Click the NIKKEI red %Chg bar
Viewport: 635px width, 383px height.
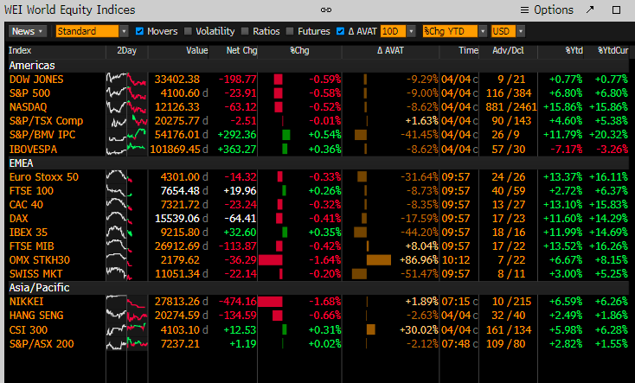(x=270, y=302)
